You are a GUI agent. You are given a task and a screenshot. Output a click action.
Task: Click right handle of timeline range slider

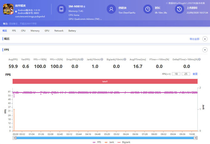[x=196, y=137]
